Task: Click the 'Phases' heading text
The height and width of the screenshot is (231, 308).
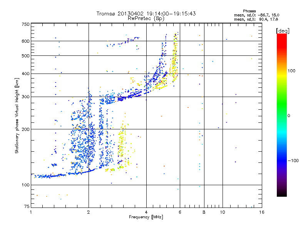Action: coord(249,11)
